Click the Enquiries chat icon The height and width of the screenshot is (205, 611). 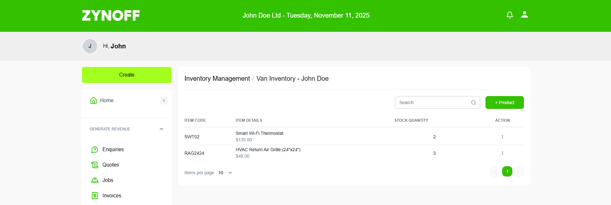tap(95, 150)
